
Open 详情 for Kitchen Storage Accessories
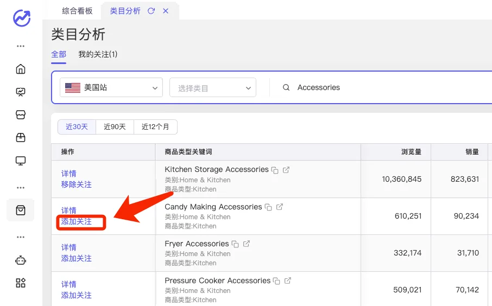tap(69, 174)
